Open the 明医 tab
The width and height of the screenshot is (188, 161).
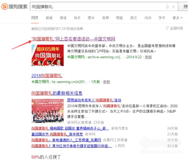click(120, 18)
